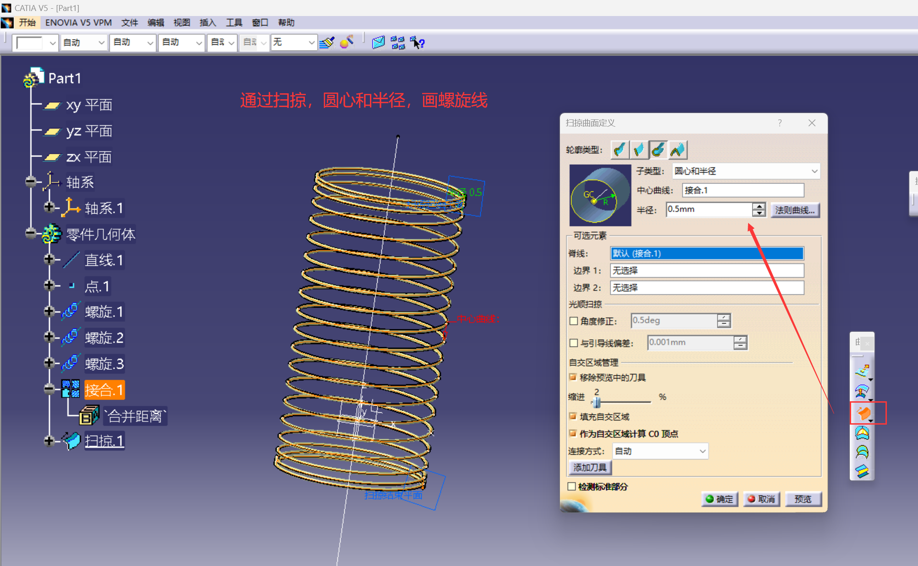Click the extrude surface icon in side toolbar
This screenshot has height=566, width=918.
[x=862, y=370]
